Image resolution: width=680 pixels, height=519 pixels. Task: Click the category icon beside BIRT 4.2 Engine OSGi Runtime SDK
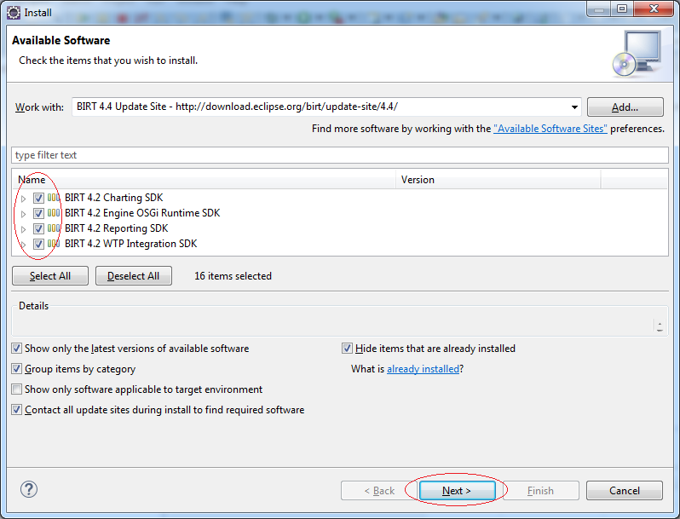click(54, 213)
